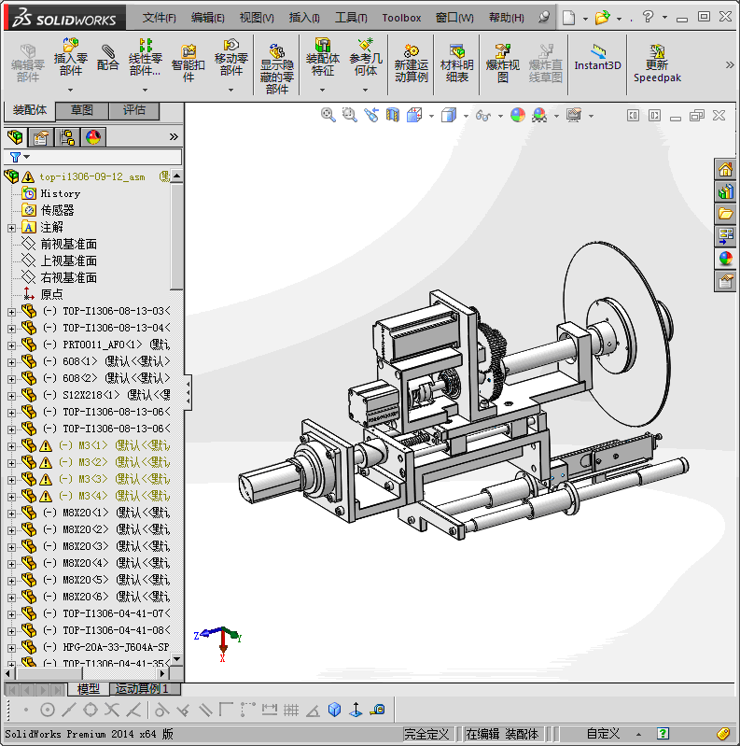
Task: Open the filter dropdown in the tree
Action: pyautogui.click(x=27, y=157)
